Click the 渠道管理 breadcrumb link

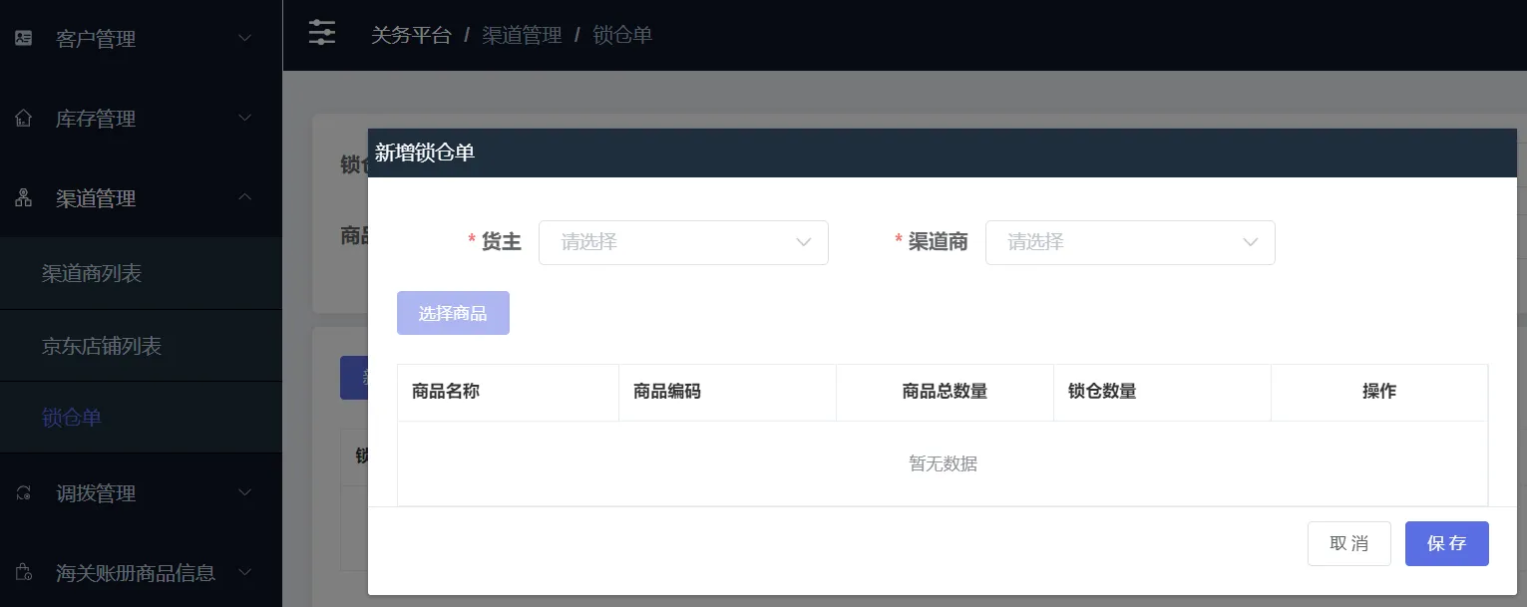(522, 35)
